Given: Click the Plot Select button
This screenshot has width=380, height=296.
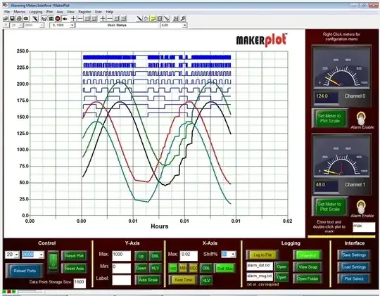Looking at the screenshot, I should (354, 279).
